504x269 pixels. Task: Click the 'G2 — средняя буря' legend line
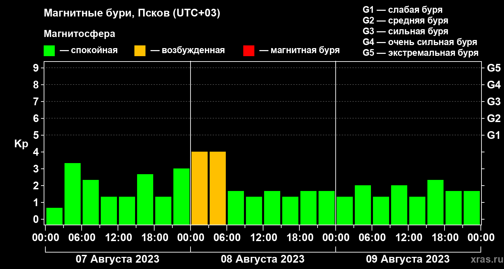point(406,21)
